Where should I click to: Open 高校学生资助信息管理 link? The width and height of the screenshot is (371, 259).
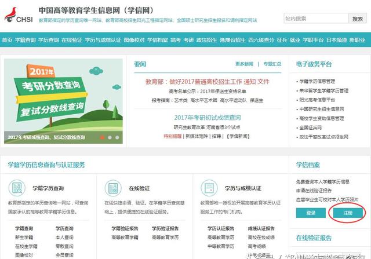point(322,118)
